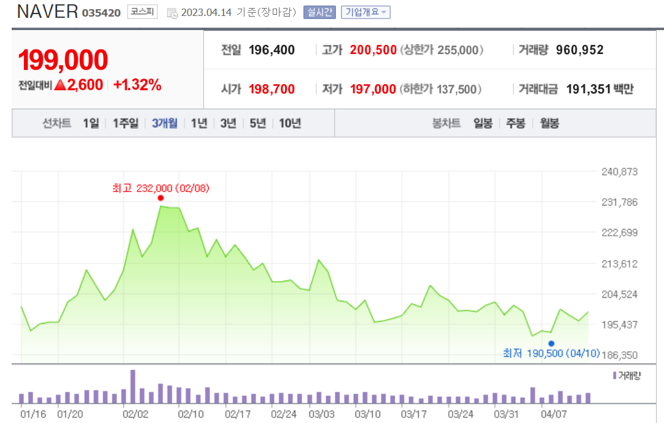
Task: Click the 코스피 market badge
Action: (x=143, y=12)
